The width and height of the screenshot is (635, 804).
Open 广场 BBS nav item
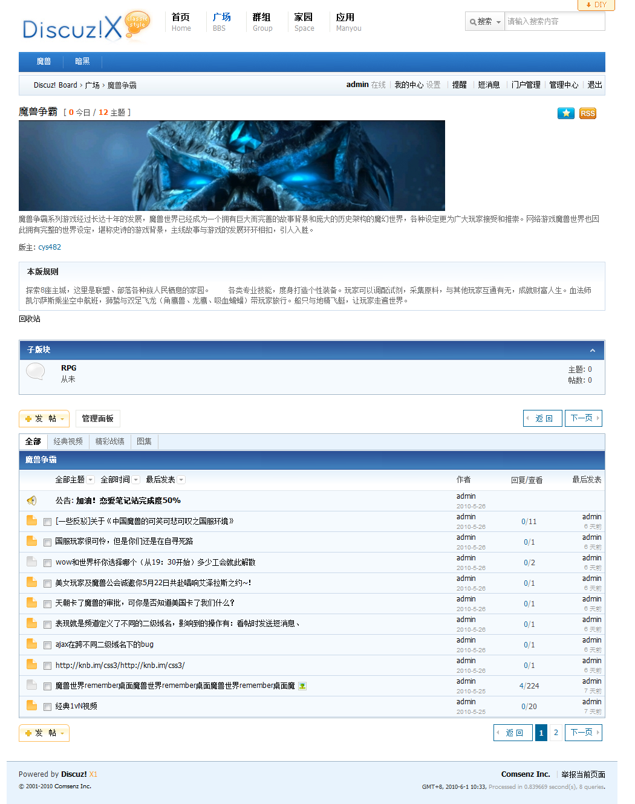click(221, 22)
